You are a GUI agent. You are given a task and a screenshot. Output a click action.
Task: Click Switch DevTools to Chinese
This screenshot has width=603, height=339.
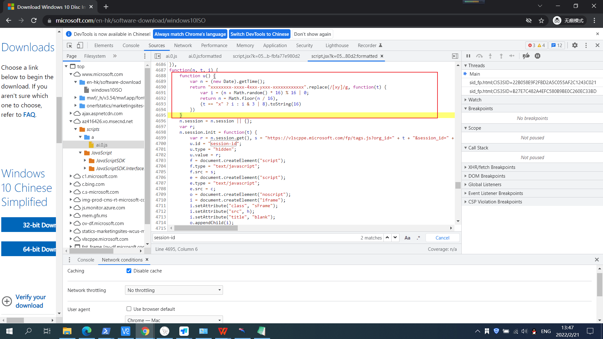click(x=259, y=34)
